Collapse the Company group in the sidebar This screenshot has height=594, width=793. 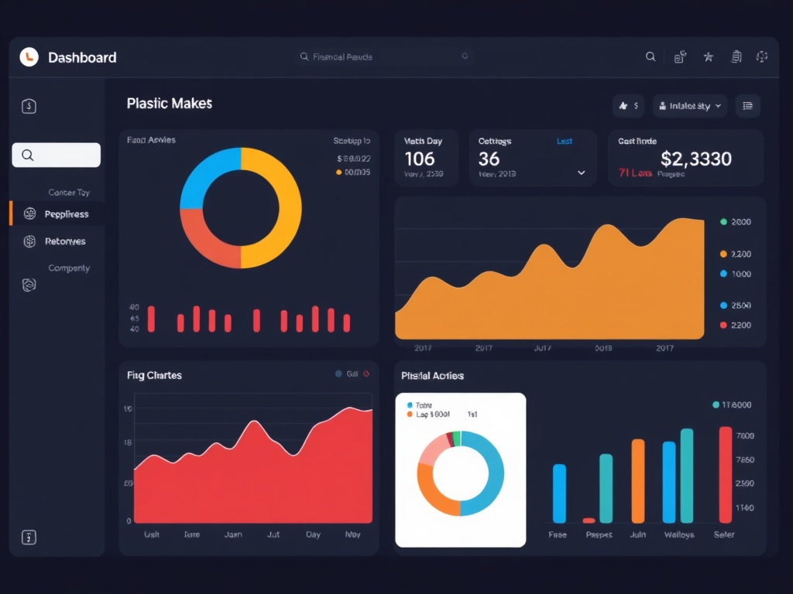(70, 268)
